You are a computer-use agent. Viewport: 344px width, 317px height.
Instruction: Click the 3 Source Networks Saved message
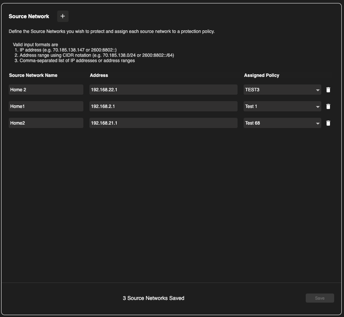153,298
